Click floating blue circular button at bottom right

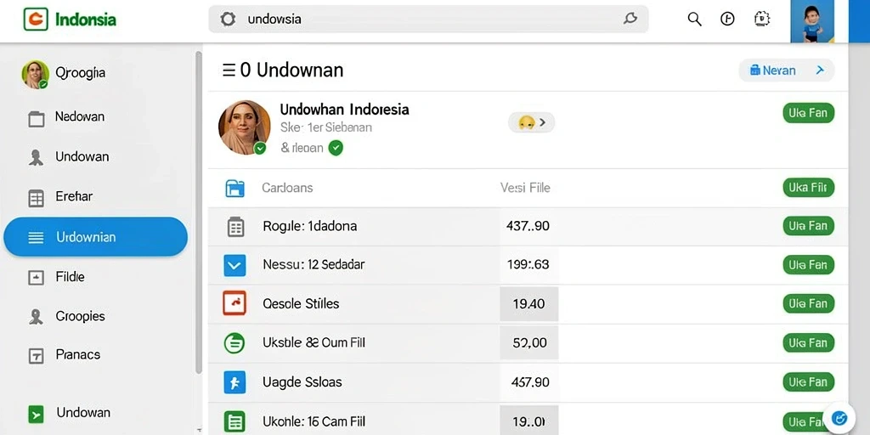coord(840,418)
